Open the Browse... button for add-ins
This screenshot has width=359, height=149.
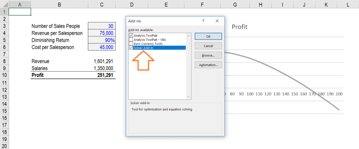[208, 55]
